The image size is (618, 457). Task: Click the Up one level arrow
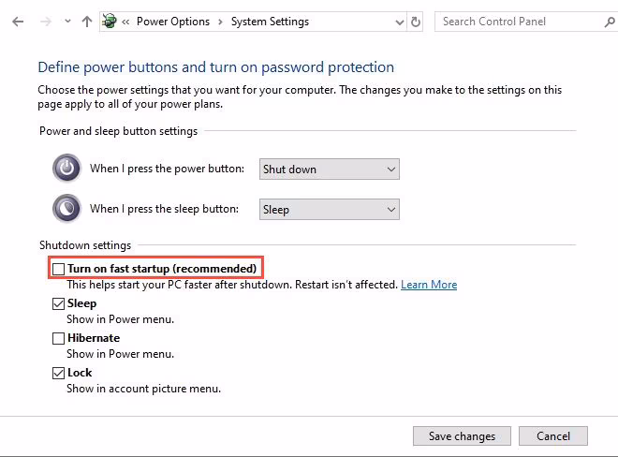tap(87, 22)
